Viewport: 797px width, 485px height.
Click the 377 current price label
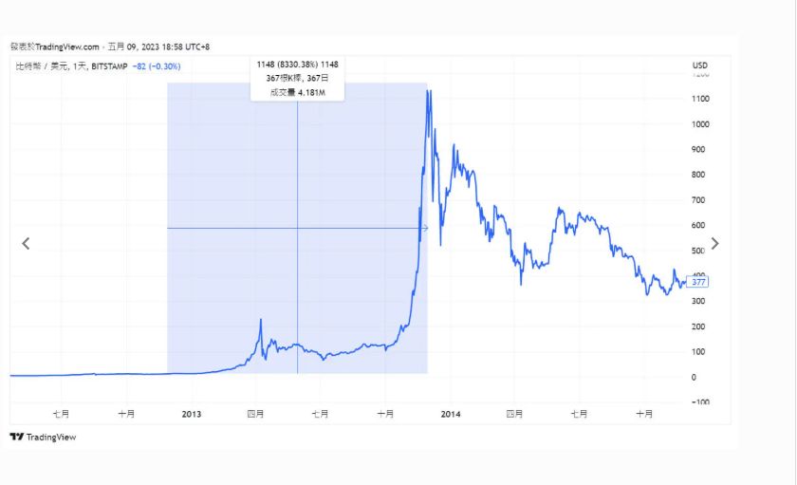(698, 282)
